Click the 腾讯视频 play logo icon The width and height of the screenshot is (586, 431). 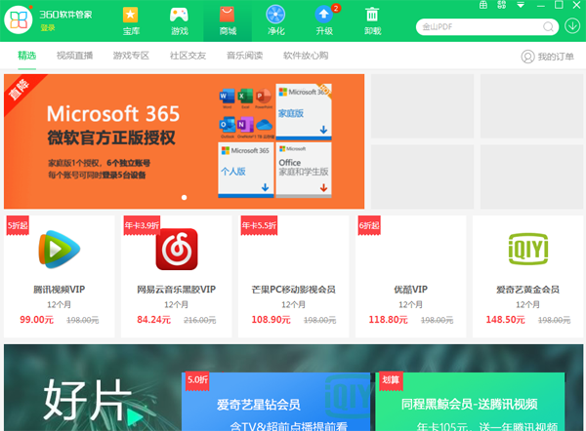pos(60,250)
